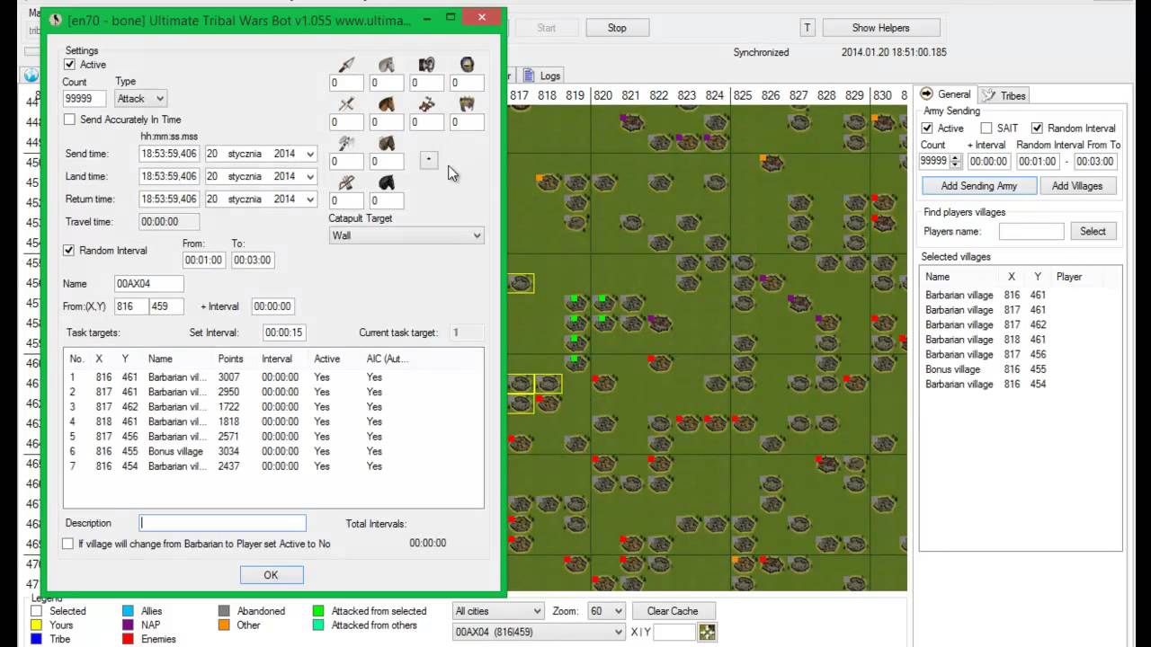Click the Interval column header
Image resolution: width=1151 pixels, height=647 pixels.
pyautogui.click(x=277, y=359)
